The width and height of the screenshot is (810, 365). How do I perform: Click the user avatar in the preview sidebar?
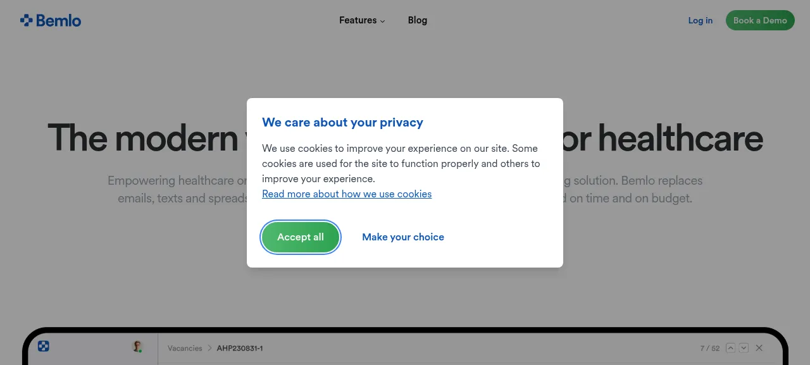pyautogui.click(x=137, y=346)
